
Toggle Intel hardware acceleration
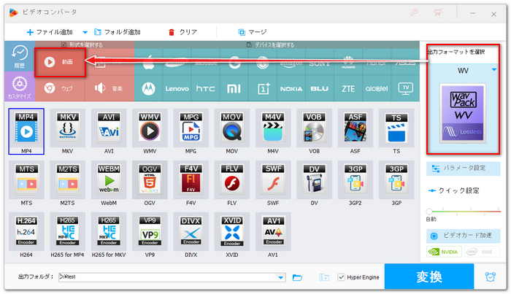(x=482, y=252)
